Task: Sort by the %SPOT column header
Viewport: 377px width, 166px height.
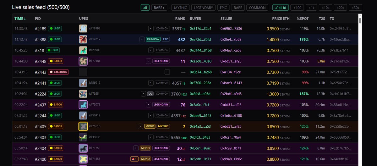Action: coord(303,19)
